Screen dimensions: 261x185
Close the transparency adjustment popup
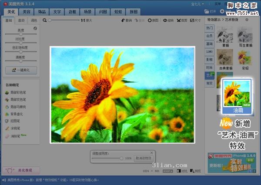151,152
